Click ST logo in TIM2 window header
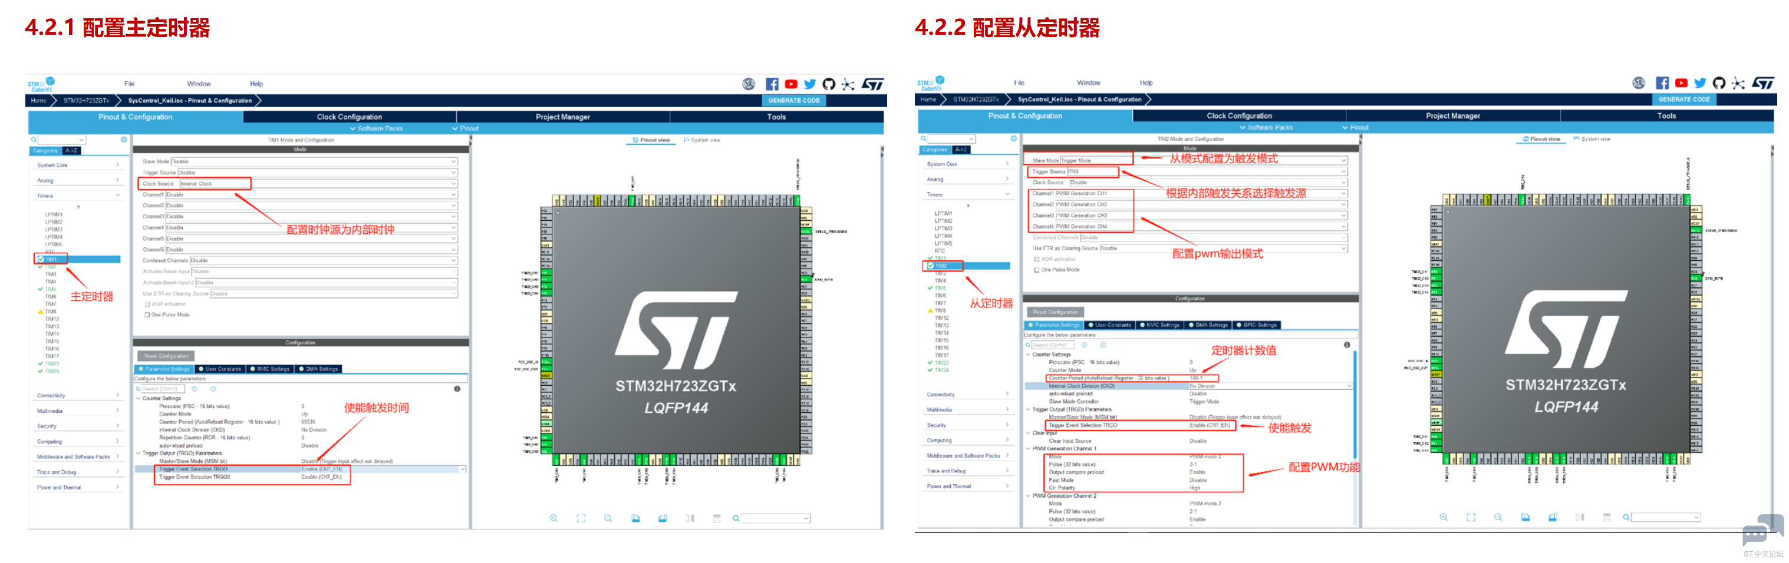The width and height of the screenshot is (1789, 563). [x=1763, y=83]
